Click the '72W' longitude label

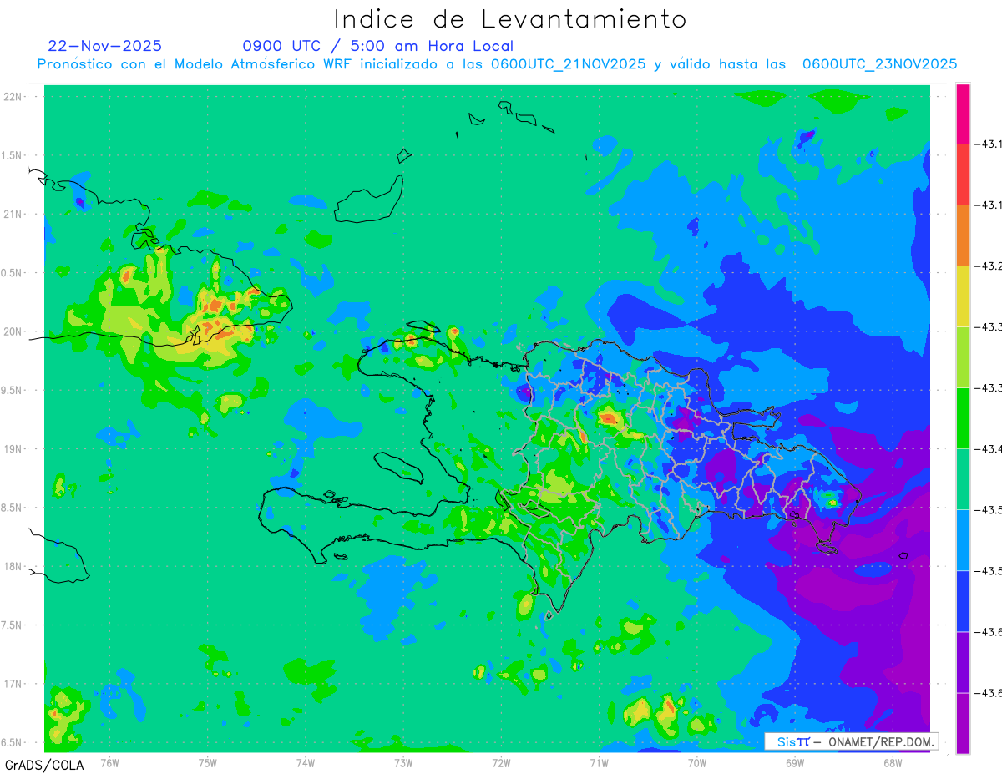click(x=501, y=762)
